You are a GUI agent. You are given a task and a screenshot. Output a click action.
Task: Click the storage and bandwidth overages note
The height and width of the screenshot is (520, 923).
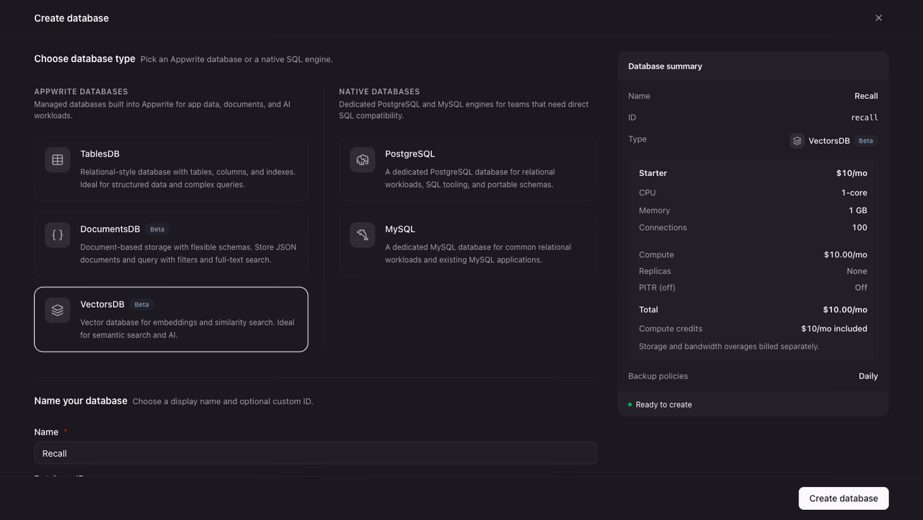(729, 346)
